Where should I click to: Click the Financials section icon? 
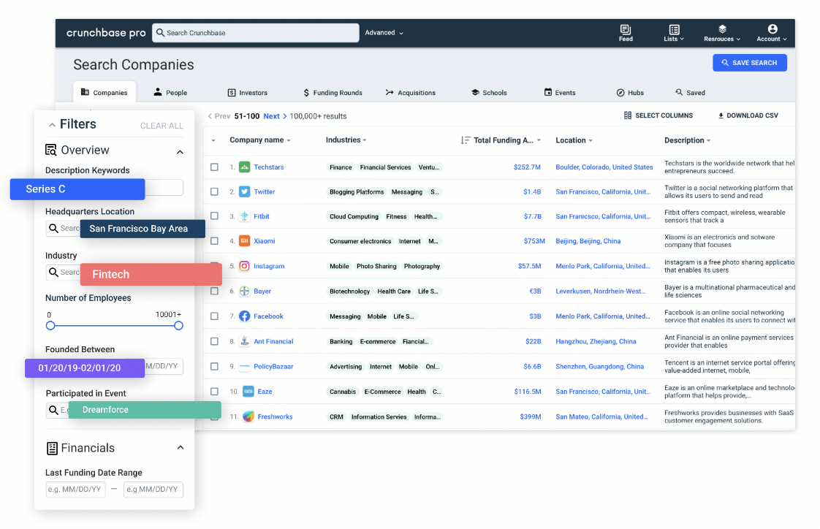52,448
